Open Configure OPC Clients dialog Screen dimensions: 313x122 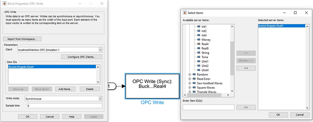point(82,57)
